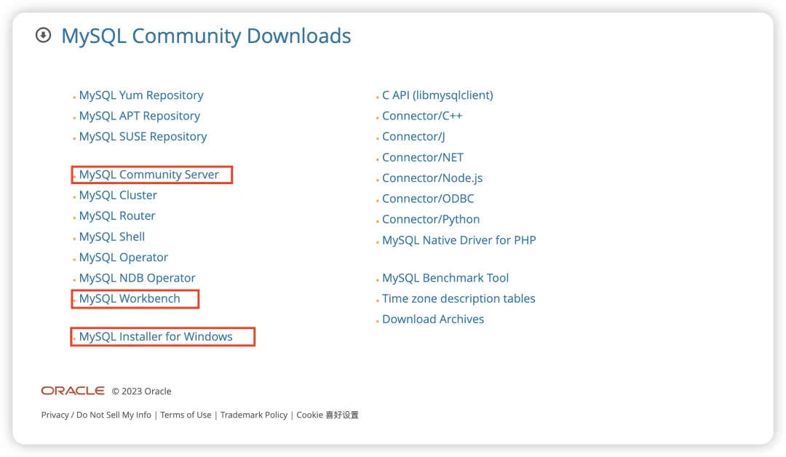Open Terms of Use footer link
786x457 pixels.
[x=186, y=415]
